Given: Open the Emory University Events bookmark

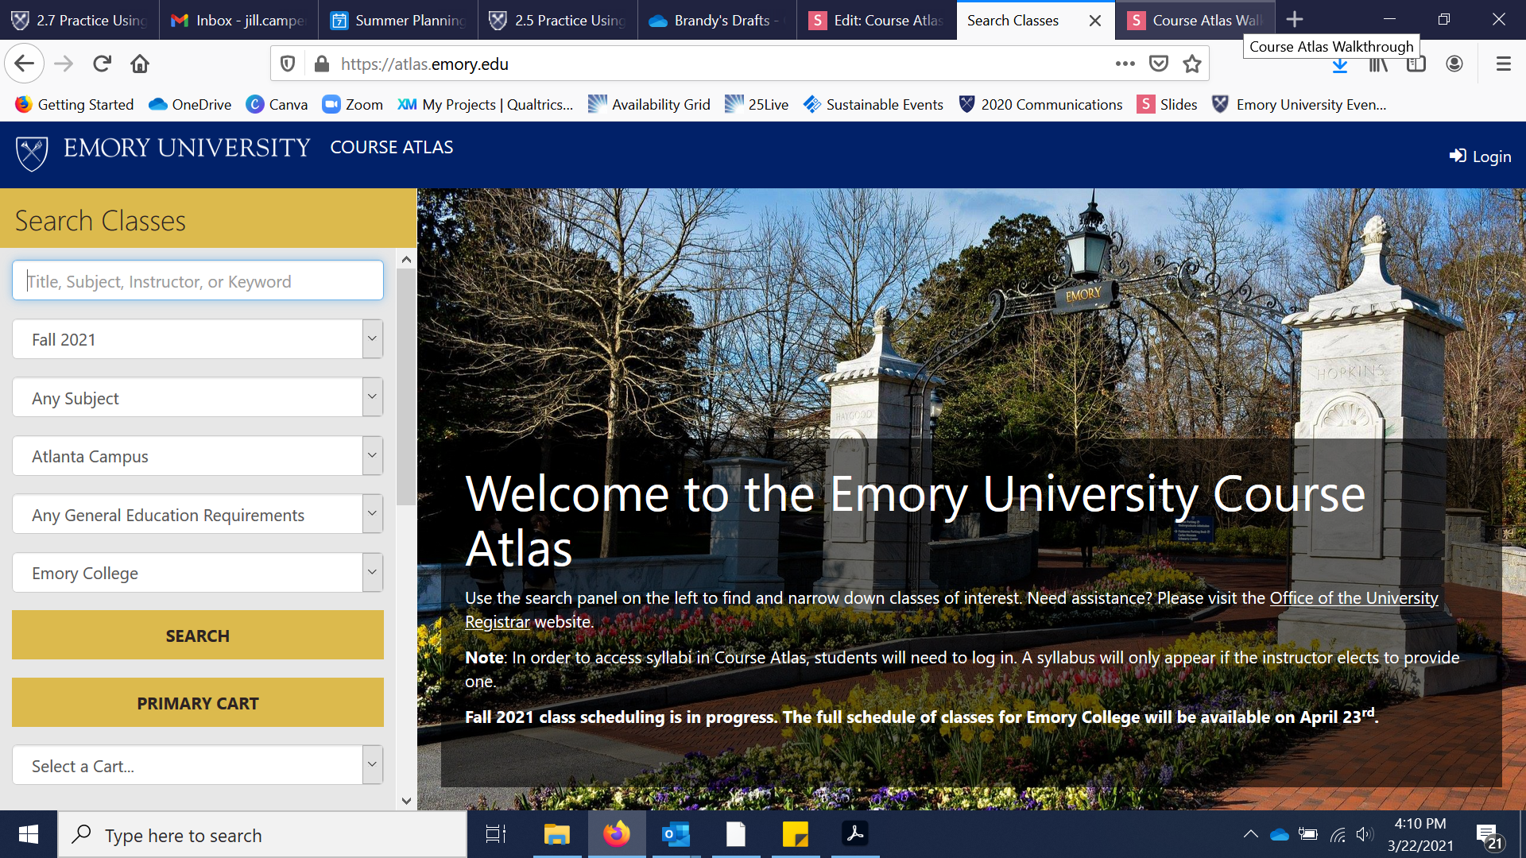Looking at the screenshot, I should [1299, 104].
